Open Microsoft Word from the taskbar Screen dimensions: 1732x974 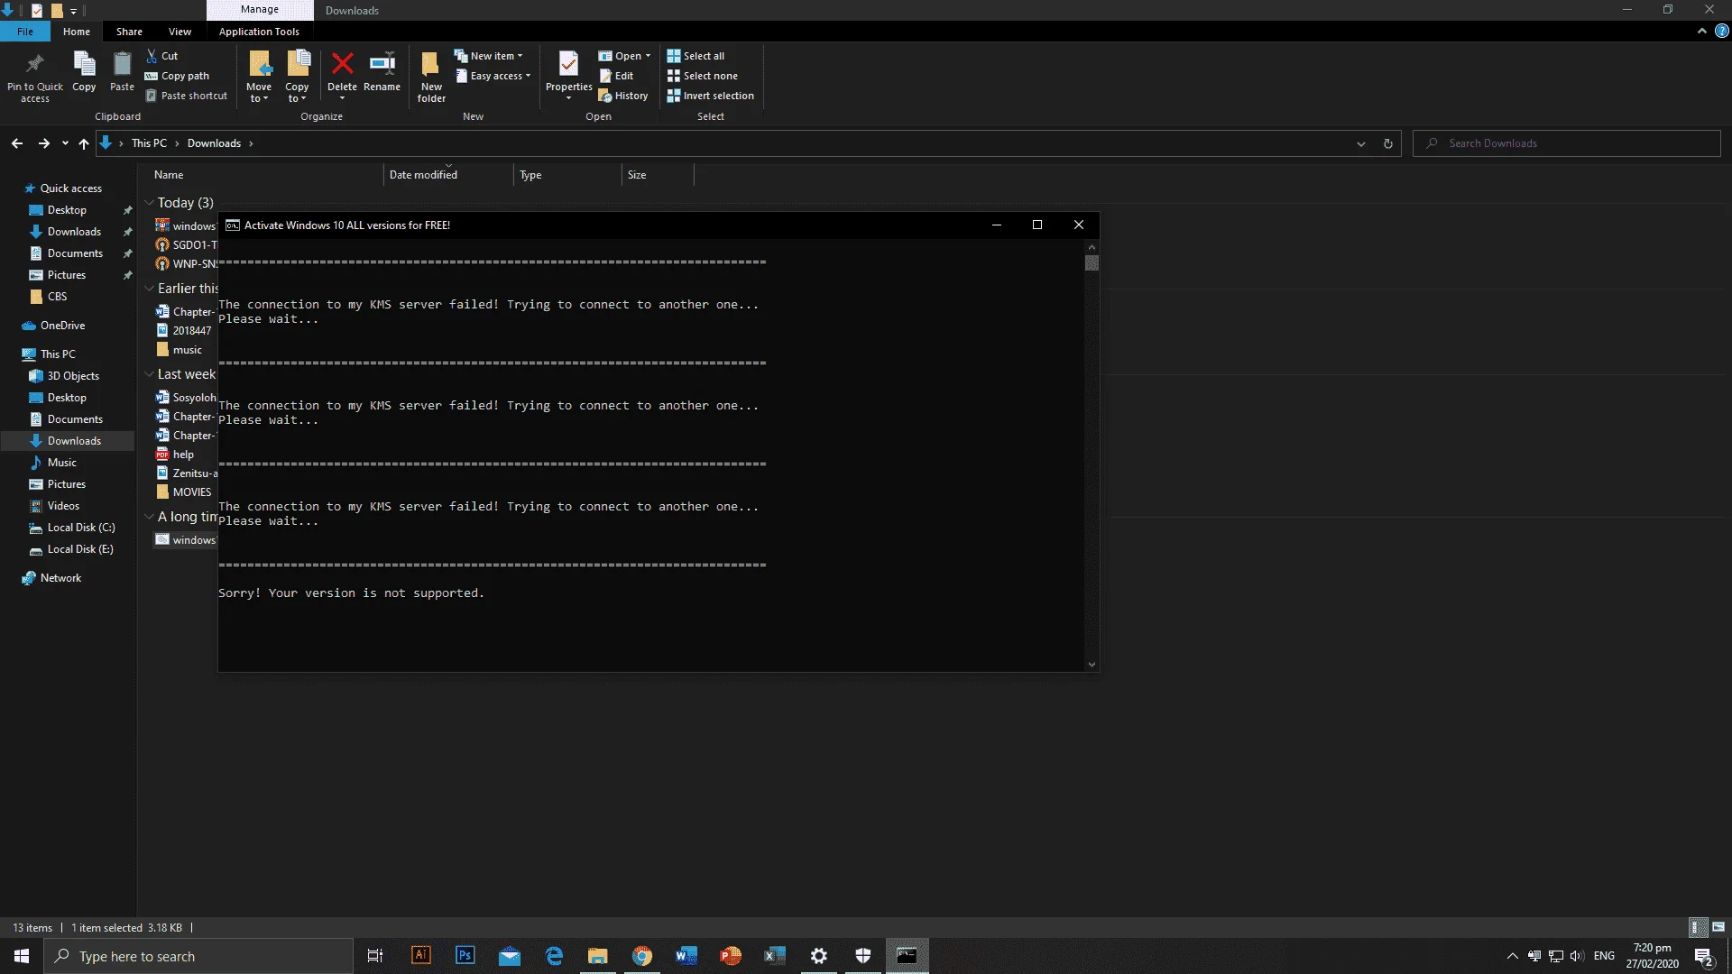(x=686, y=956)
